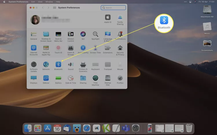Open the View menu

click(40, 2)
